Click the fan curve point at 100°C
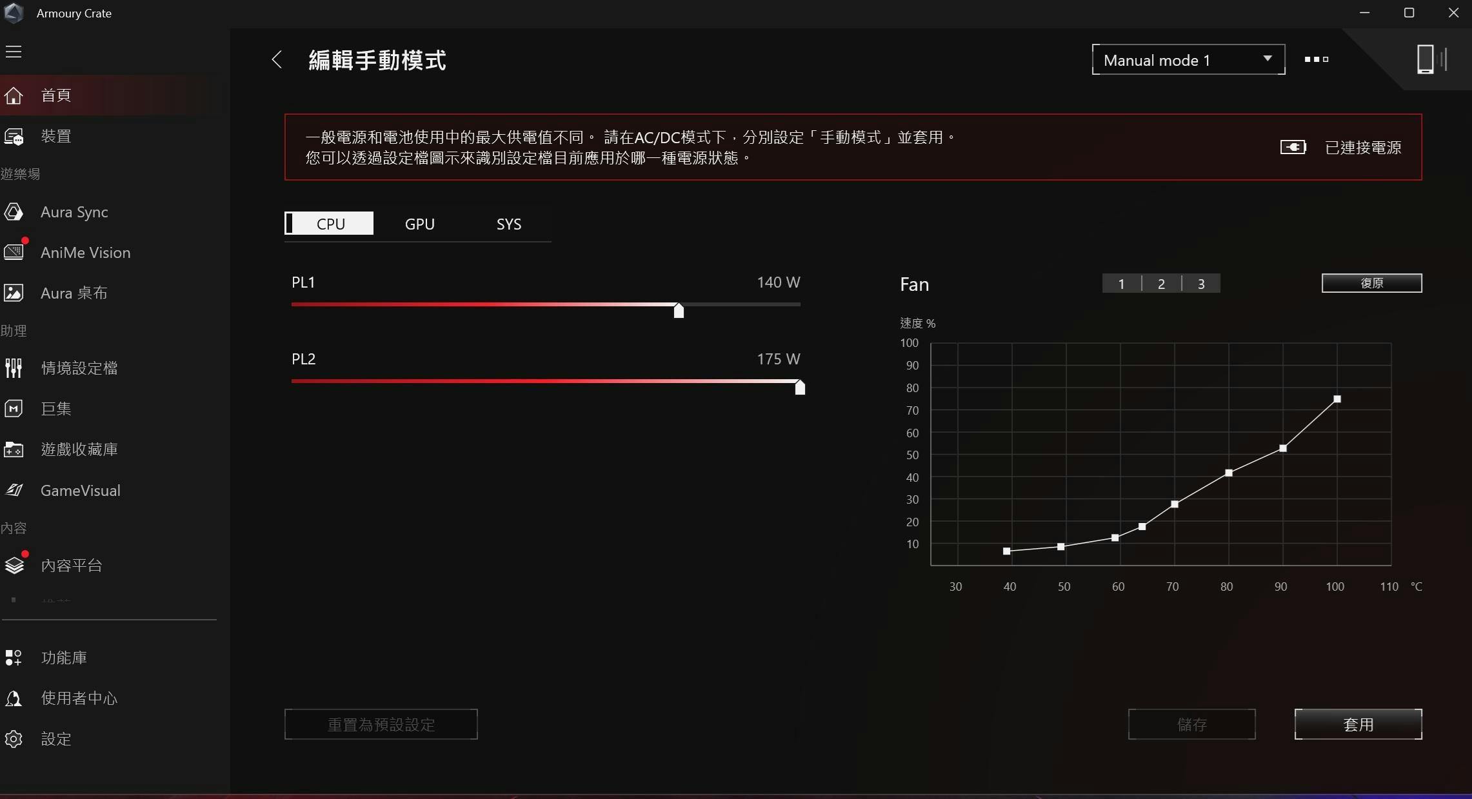The height and width of the screenshot is (799, 1472). (x=1337, y=399)
